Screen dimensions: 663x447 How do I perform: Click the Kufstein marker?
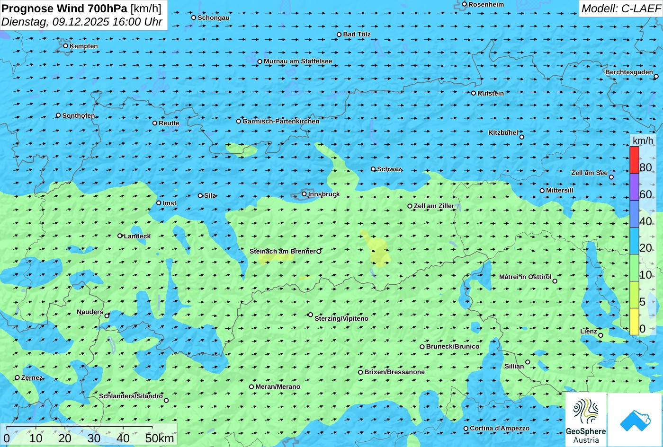click(x=473, y=93)
